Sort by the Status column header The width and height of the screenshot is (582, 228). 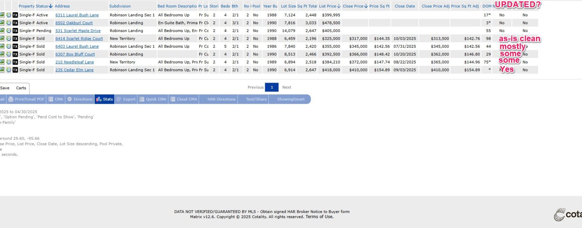[x=44, y=6]
